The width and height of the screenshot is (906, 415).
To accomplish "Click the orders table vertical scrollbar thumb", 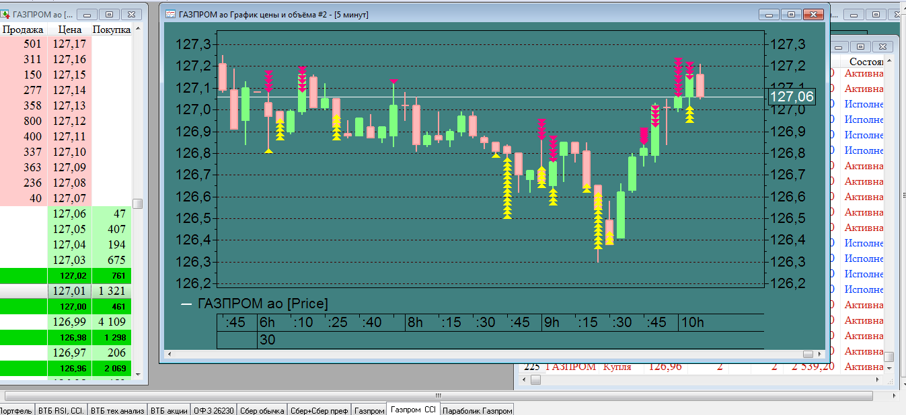I will tap(889, 357).
